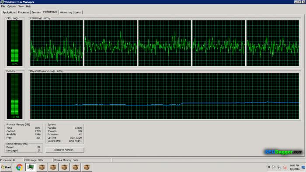Switch to the Processes tab
The width and height of the screenshot is (306, 172).
[x=24, y=12]
